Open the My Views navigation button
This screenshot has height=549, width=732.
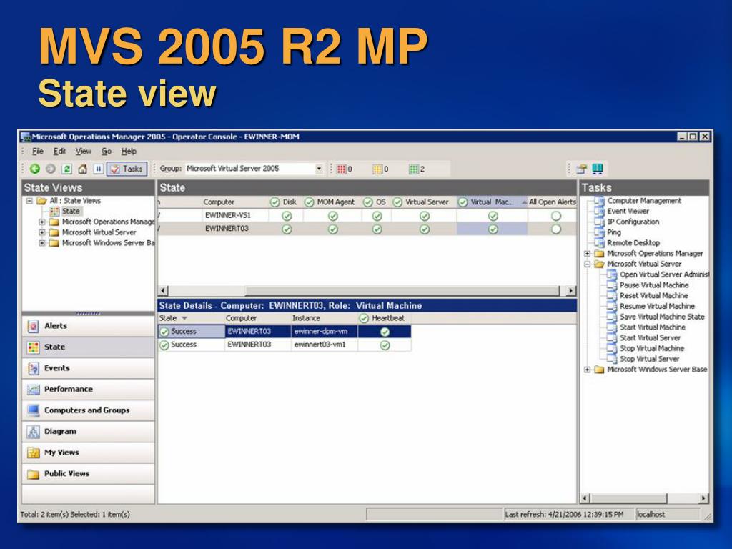(88, 452)
